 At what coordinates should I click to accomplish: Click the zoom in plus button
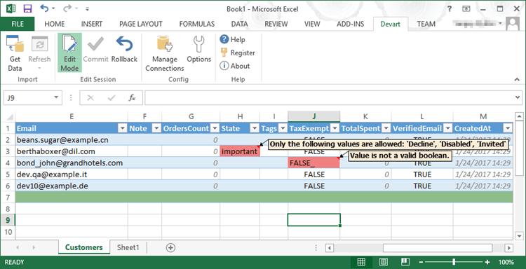[487, 262]
